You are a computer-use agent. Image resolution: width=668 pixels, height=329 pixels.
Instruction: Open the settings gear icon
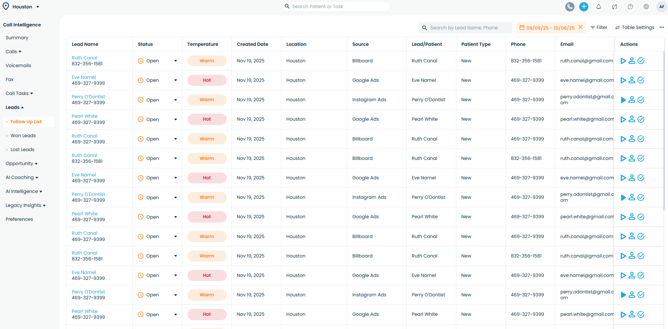(646, 7)
